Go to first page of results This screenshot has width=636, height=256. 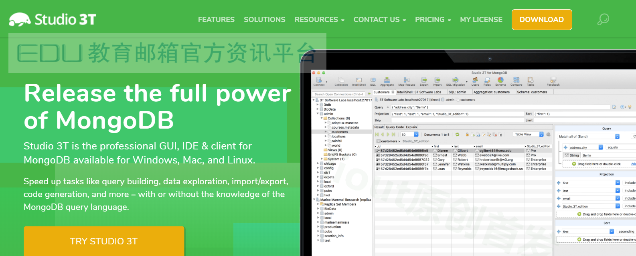click(x=377, y=134)
